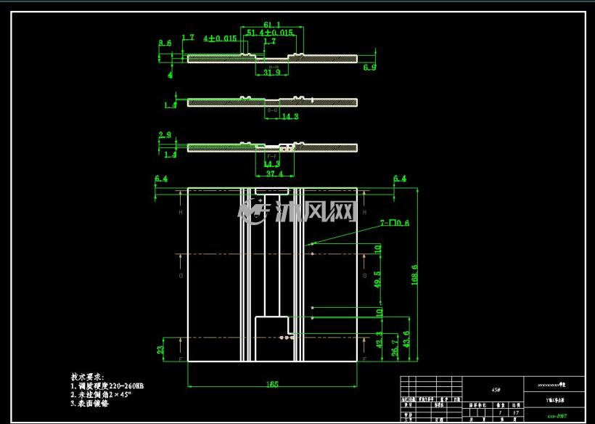Select the 49.5 vertical dimension
Viewport: 595px width, 424px height.
coord(377,280)
